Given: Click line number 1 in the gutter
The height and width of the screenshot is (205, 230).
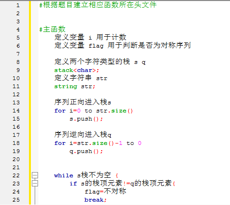Looking at the screenshot, I should click(18, 5).
